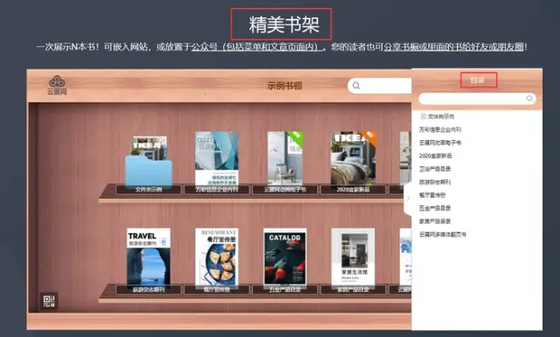Click the magnifier icon in the 目录 panel
Screen dimensions: 560x337
[x=529, y=98]
